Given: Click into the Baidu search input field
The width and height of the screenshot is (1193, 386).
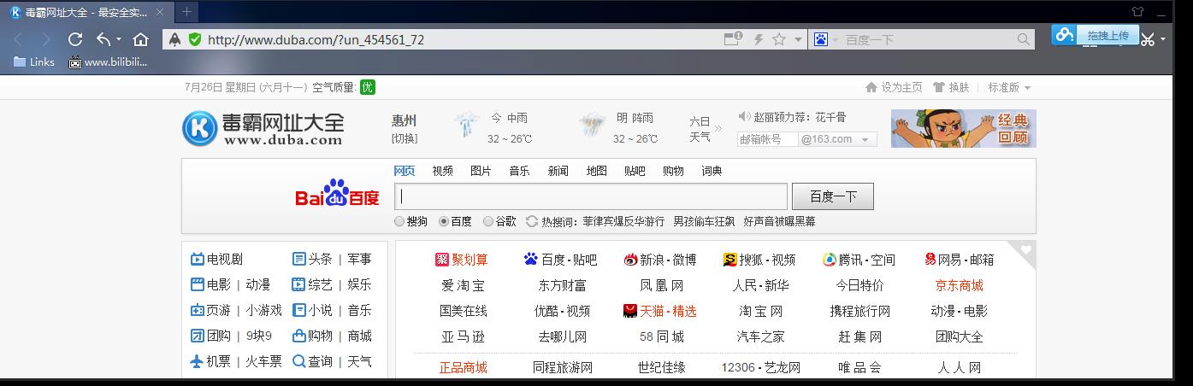Looking at the screenshot, I should coord(590,196).
